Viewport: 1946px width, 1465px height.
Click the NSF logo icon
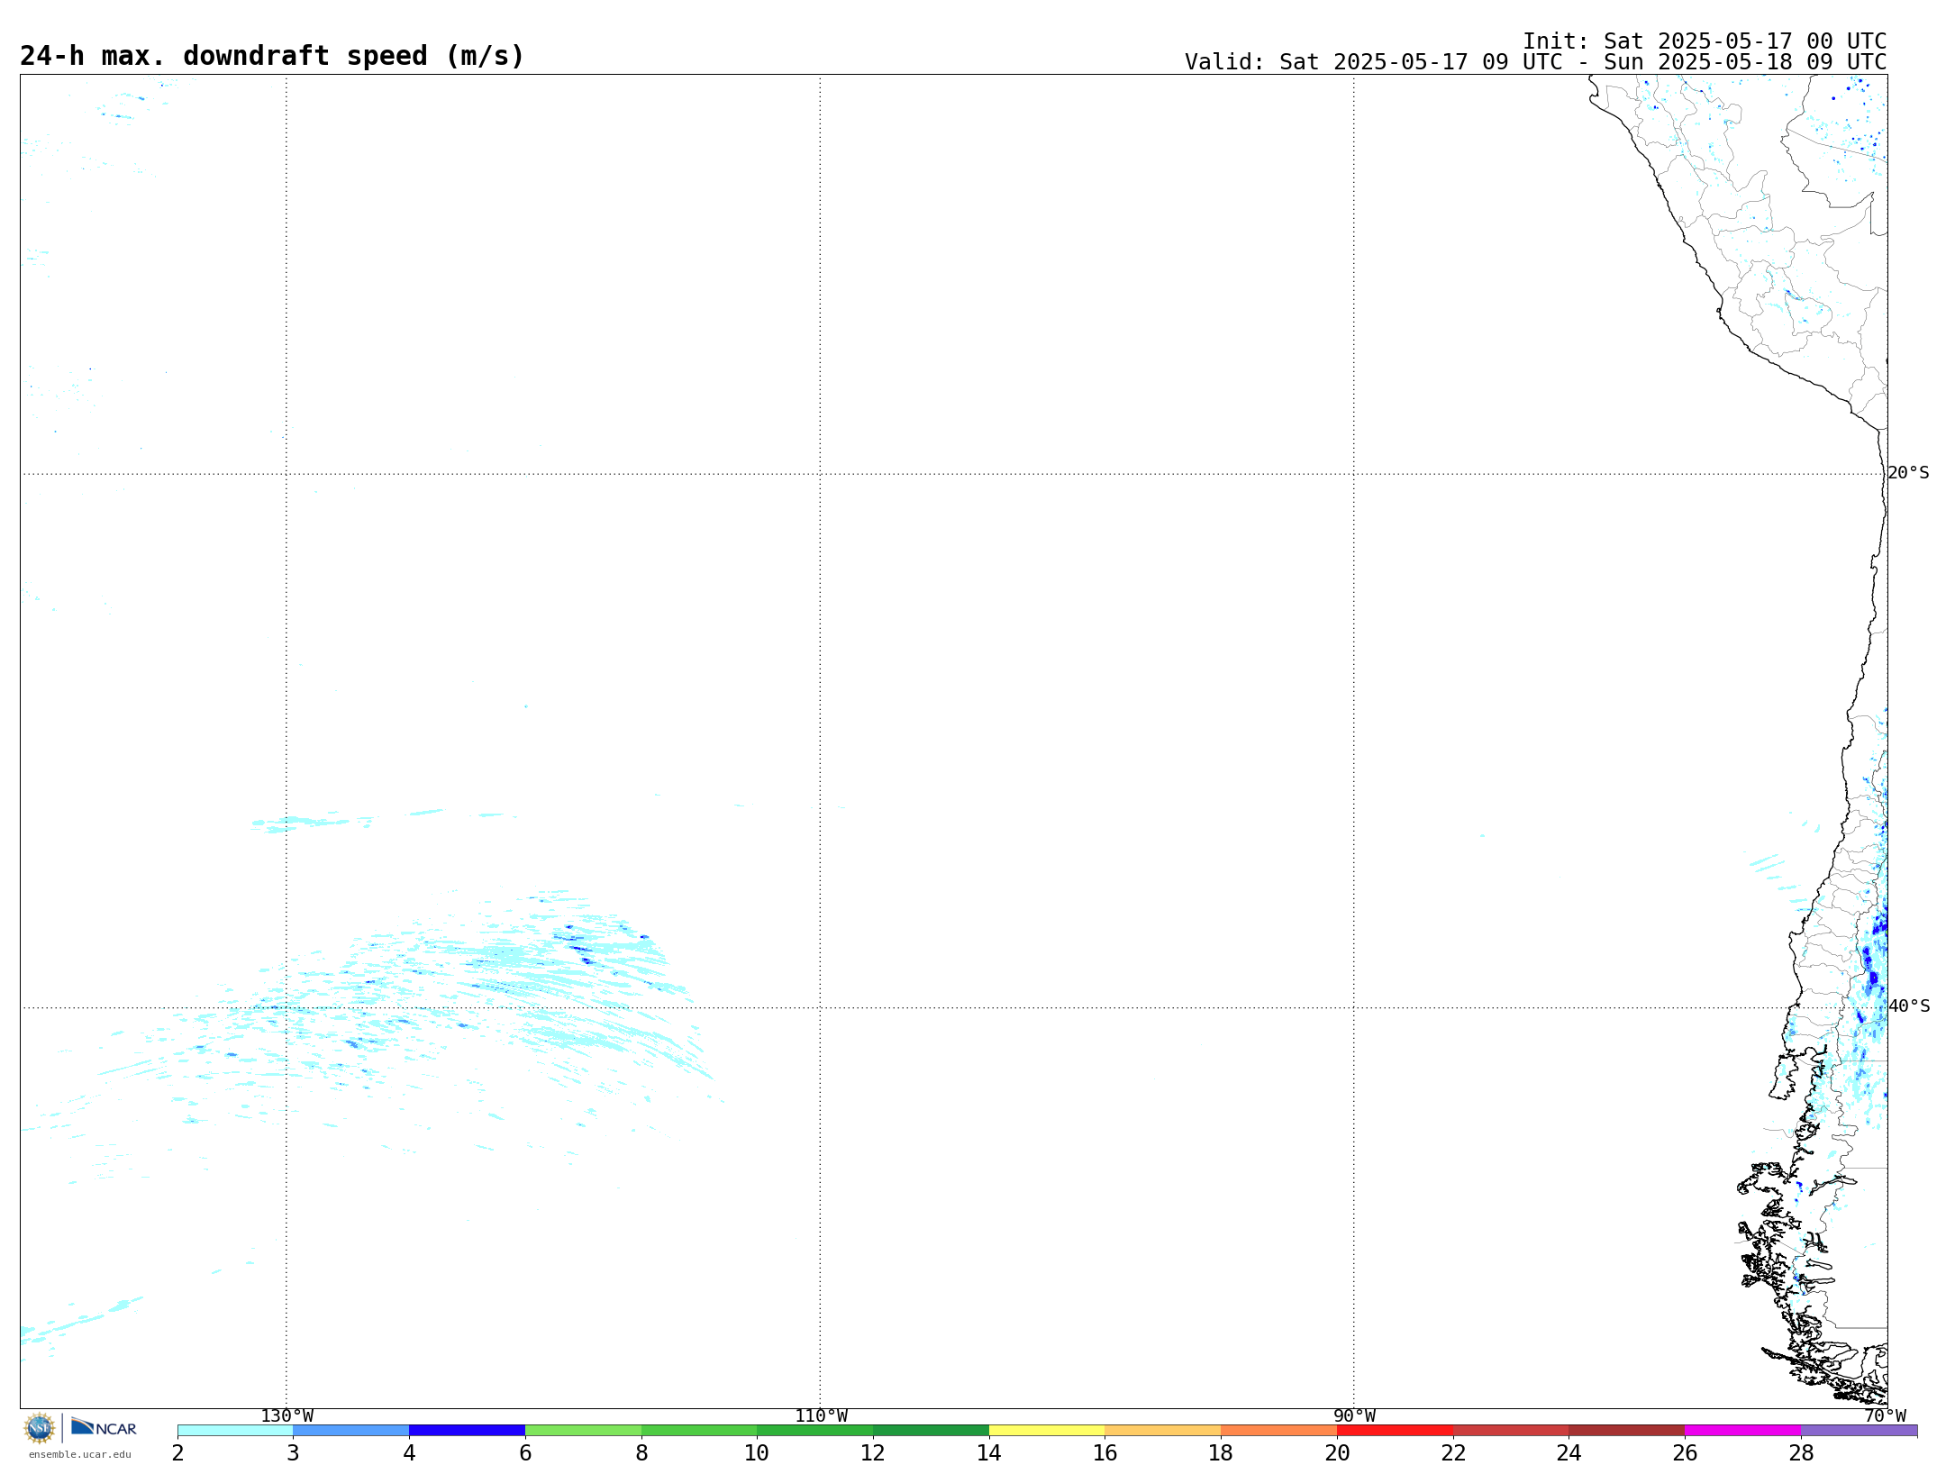pyautogui.click(x=40, y=1428)
